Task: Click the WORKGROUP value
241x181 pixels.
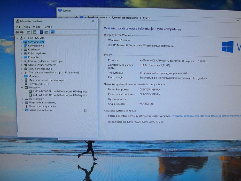Action: click(147, 104)
